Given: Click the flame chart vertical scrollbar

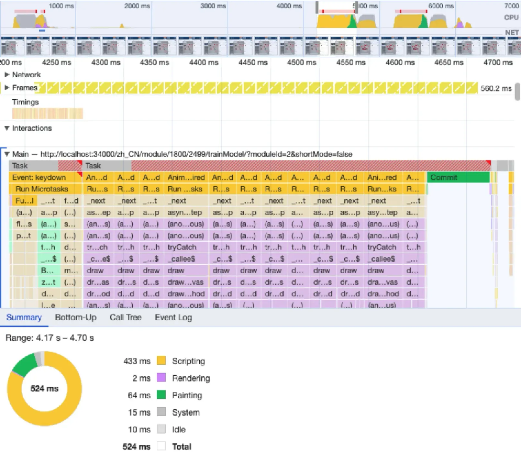Looking at the screenshot, I should pyautogui.click(x=517, y=92).
